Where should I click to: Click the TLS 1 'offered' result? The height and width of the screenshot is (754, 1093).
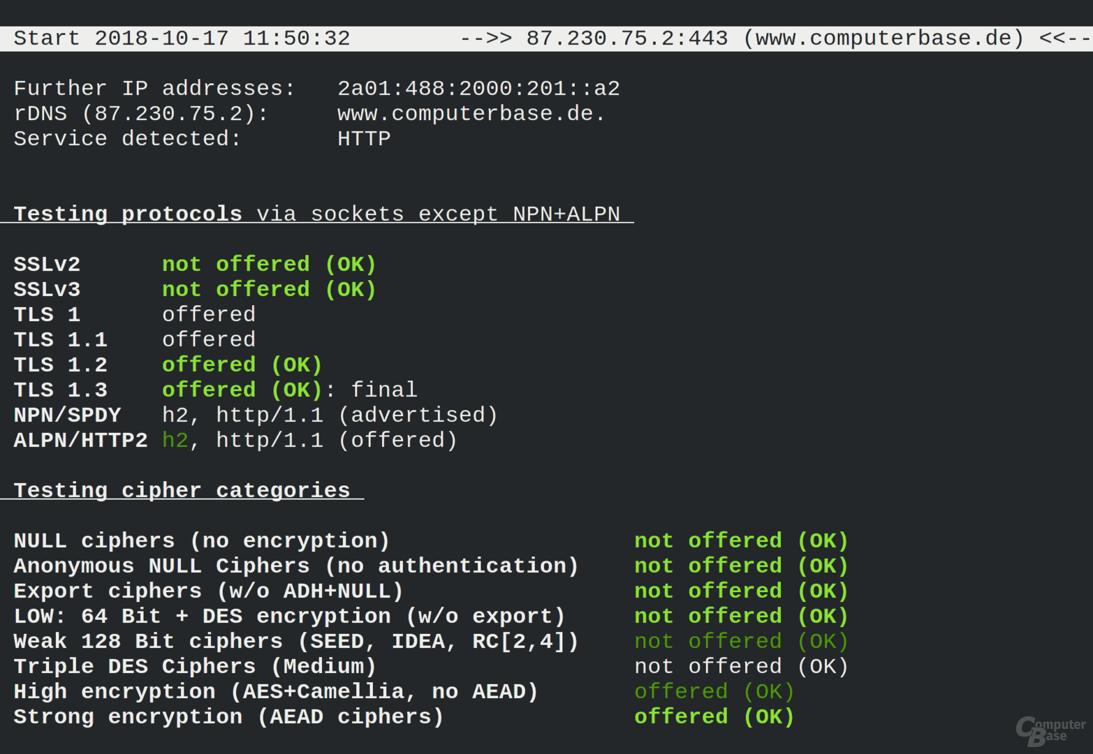209,315
